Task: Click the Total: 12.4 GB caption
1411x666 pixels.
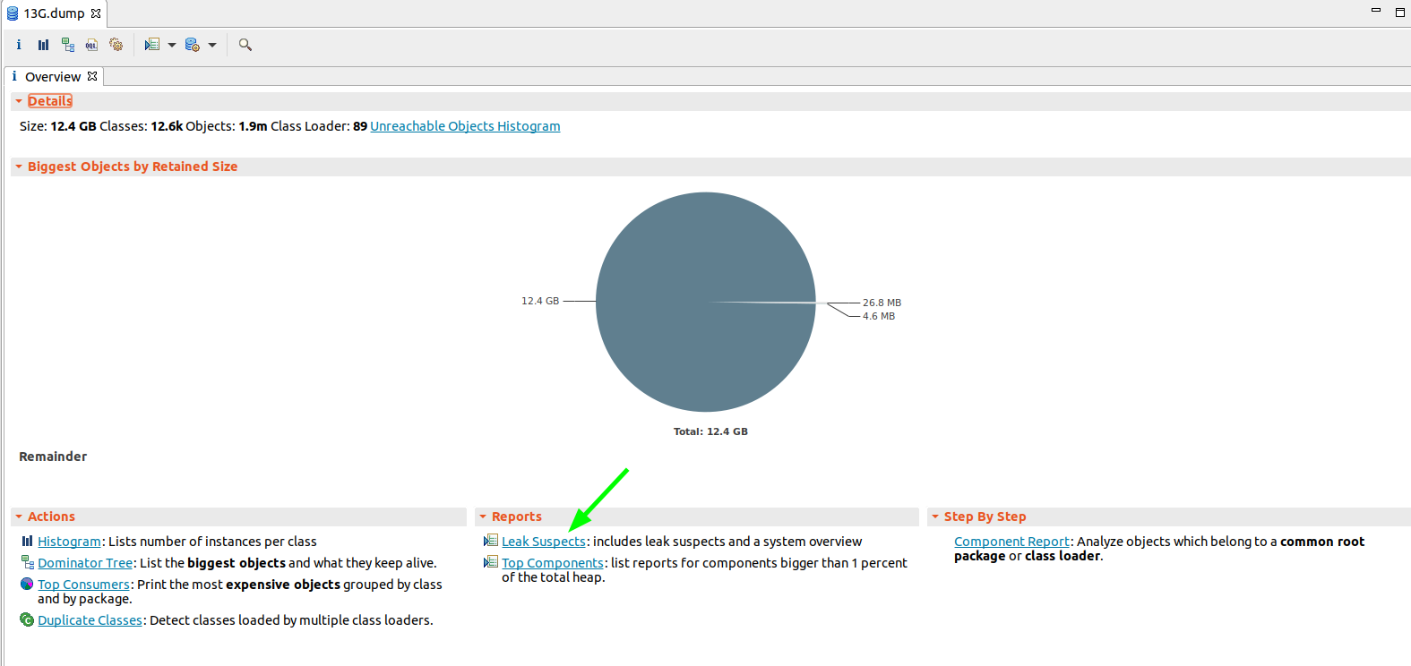Action: click(710, 431)
